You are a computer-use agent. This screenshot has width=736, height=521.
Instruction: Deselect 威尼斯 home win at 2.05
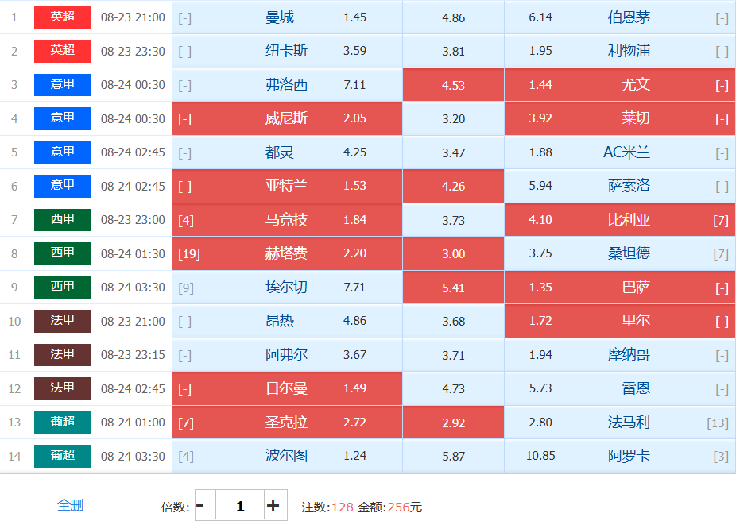(x=287, y=118)
